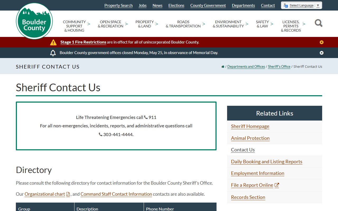The width and height of the screenshot is (338, 211).
Task: Go to Departments and Offices breadcrumb
Action: pyautogui.click(x=246, y=67)
